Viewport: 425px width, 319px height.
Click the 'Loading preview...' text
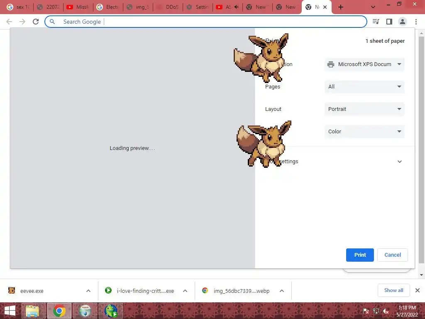point(132,148)
